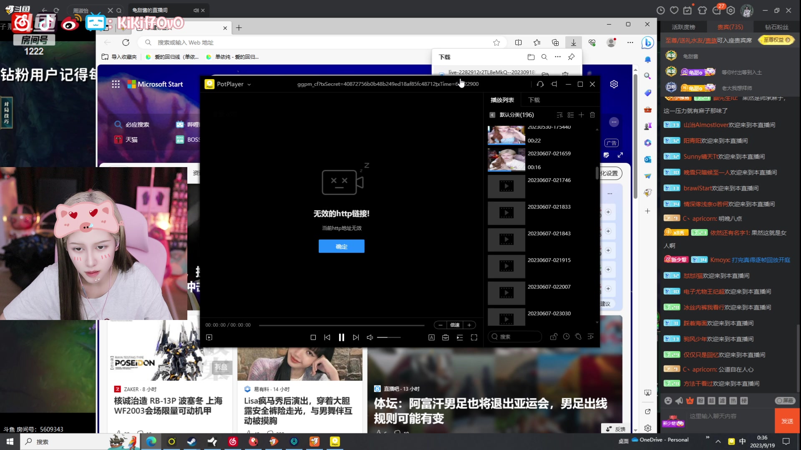
Task: Open the 必应搜索 quick link
Action: click(x=132, y=125)
